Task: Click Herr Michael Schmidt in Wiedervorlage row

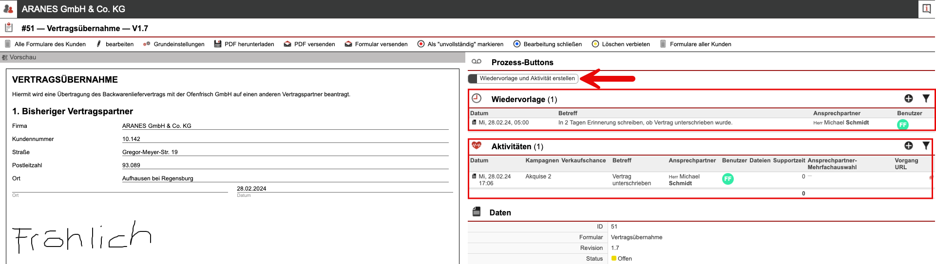Action: coord(841,123)
